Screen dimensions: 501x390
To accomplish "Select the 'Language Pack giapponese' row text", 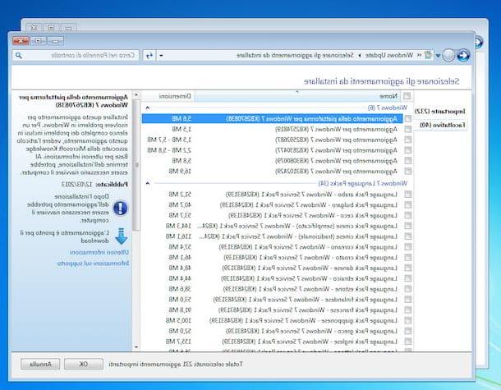I will pyautogui.click(x=304, y=321).
